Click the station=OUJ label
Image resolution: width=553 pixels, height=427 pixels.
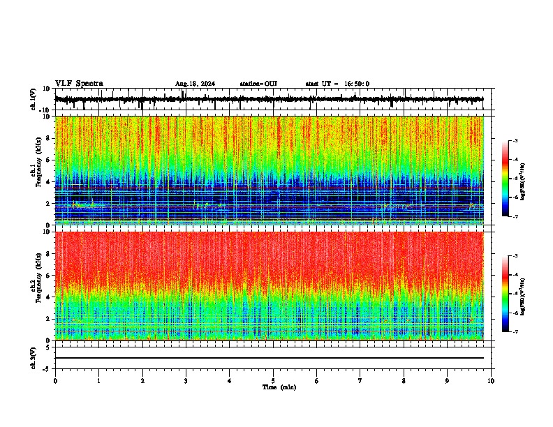click(258, 84)
